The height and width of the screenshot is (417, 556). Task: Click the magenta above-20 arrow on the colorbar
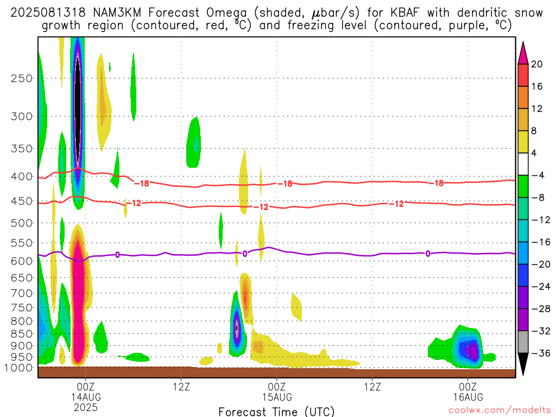point(523,53)
